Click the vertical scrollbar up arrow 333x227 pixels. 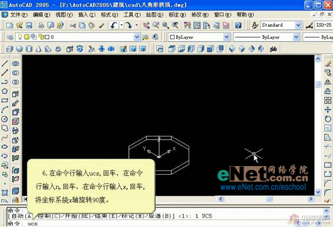click(x=318, y=59)
